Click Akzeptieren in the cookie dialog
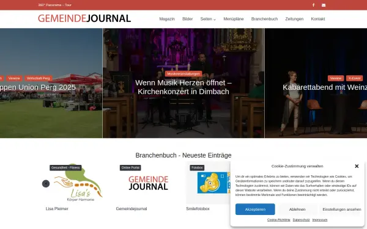 pyautogui.click(x=255, y=209)
